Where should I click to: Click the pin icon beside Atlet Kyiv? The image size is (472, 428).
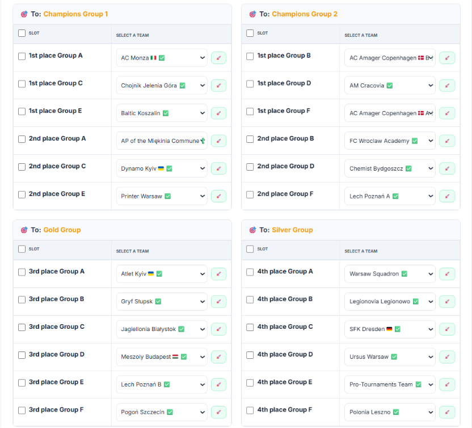[x=218, y=274]
